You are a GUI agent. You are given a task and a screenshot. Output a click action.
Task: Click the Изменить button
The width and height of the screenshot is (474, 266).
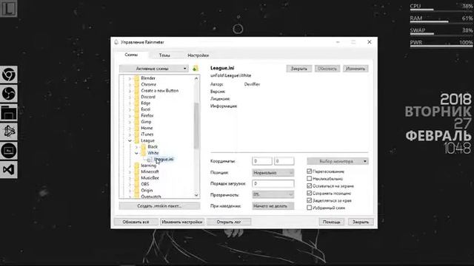[x=355, y=69]
